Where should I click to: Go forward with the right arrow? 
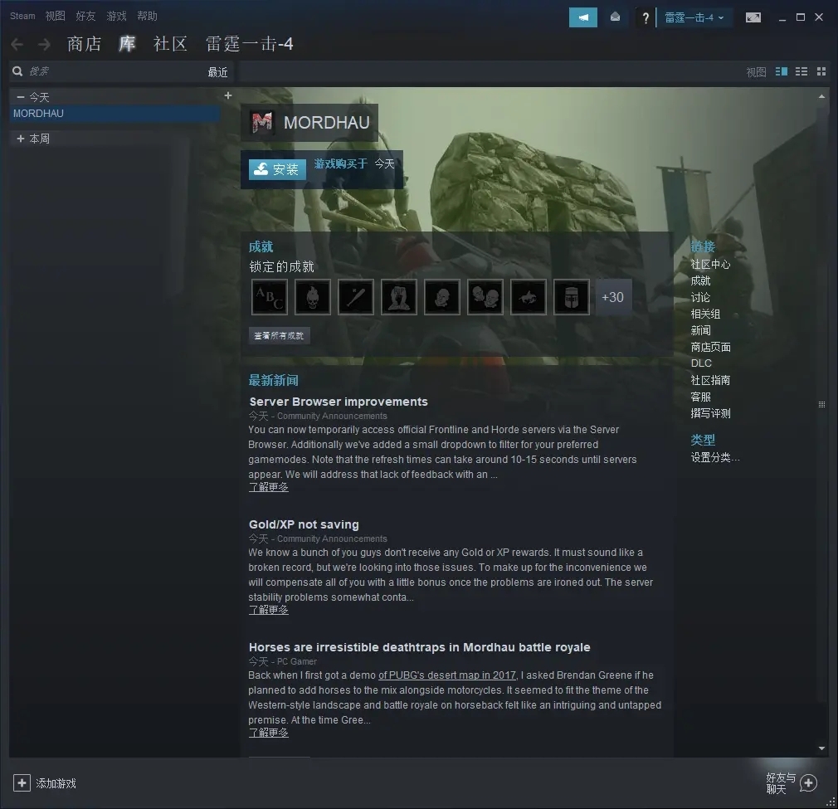(x=44, y=44)
